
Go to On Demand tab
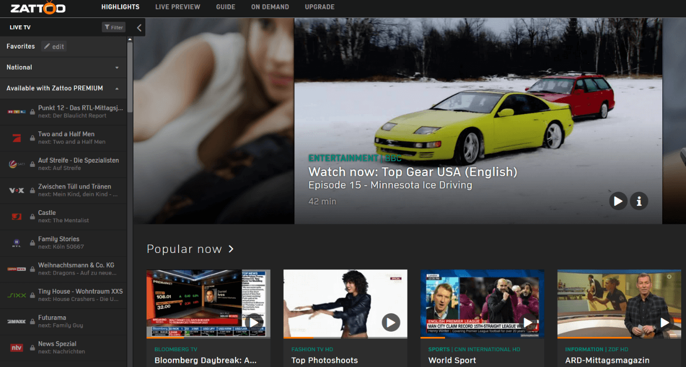[x=270, y=7]
